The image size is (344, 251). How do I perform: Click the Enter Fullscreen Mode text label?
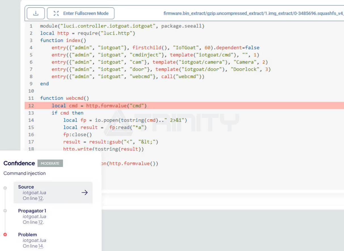pyautogui.click(x=86, y=13)
